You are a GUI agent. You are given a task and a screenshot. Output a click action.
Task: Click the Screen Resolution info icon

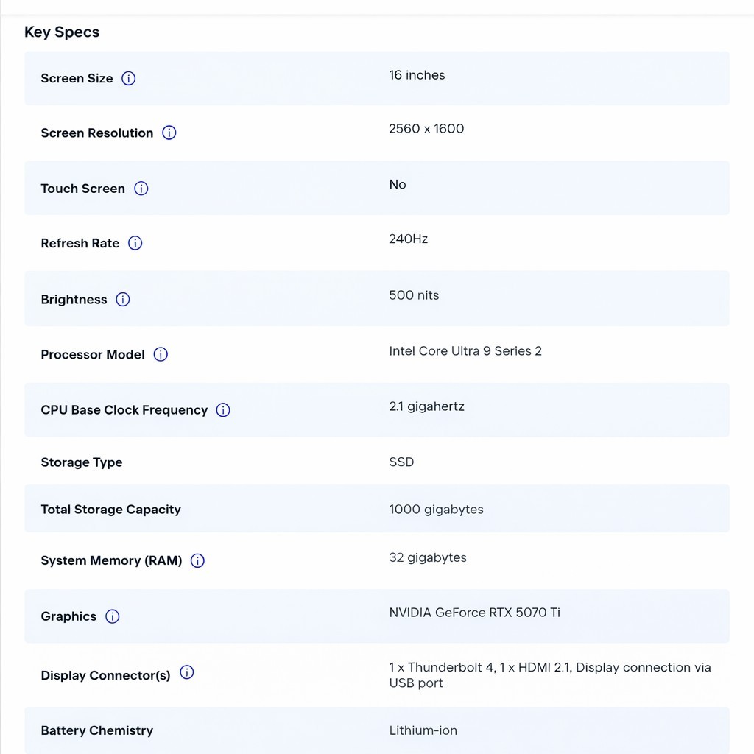169,133
